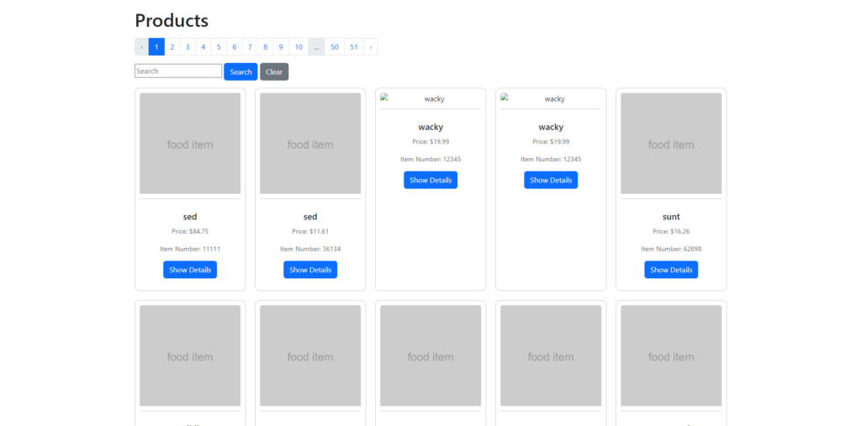Click broken image icon on left wacky card
The height and width of the screenshot is (426, 861).
pos(384,98)
